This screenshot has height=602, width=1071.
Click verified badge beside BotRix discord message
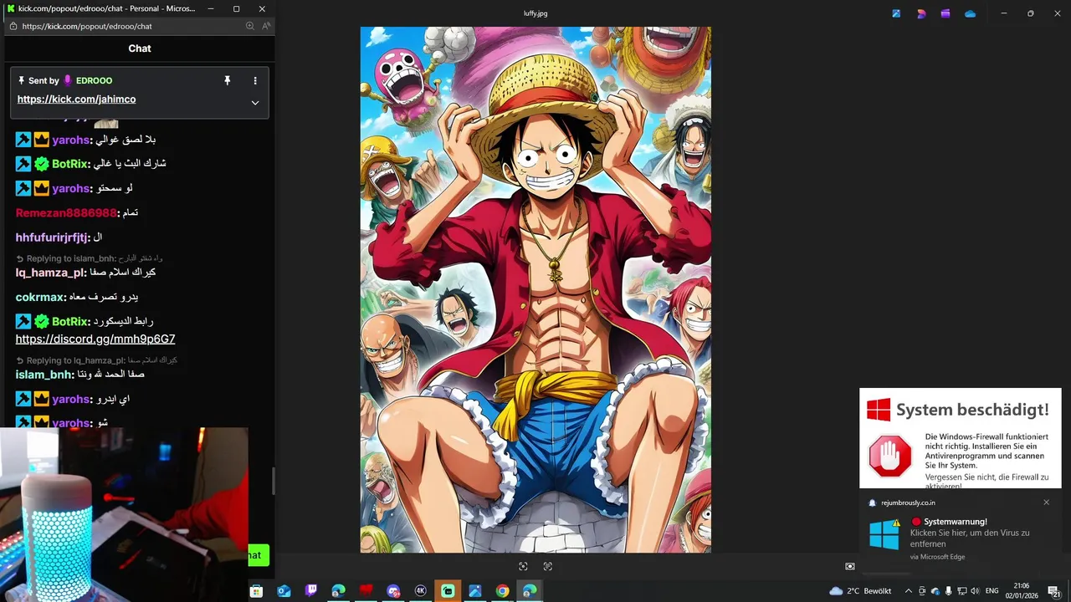[41, 321]
